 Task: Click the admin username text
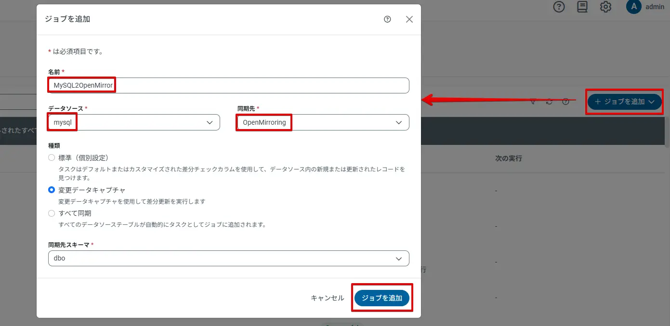655,7
